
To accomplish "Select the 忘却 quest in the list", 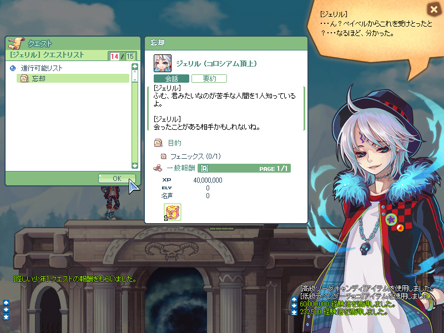I will (73, 78).
